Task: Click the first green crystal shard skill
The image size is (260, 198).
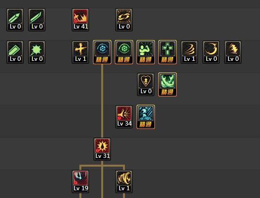Action: point(15,20)
